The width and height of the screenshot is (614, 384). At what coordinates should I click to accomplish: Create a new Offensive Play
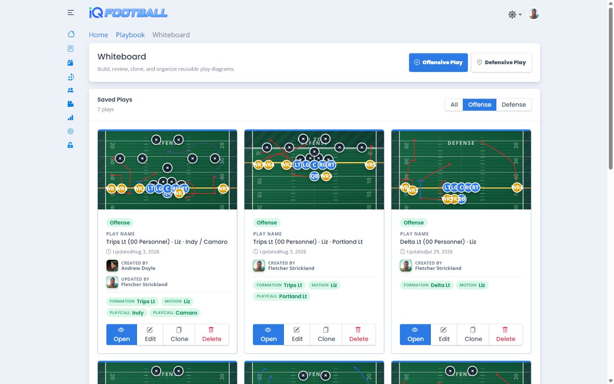[x=438, y=62]
